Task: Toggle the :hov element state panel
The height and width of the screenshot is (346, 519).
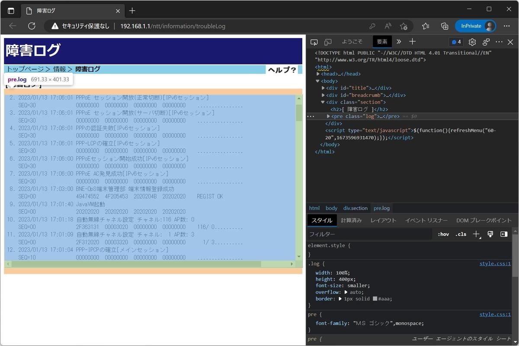Action: (x=443, y=234)
